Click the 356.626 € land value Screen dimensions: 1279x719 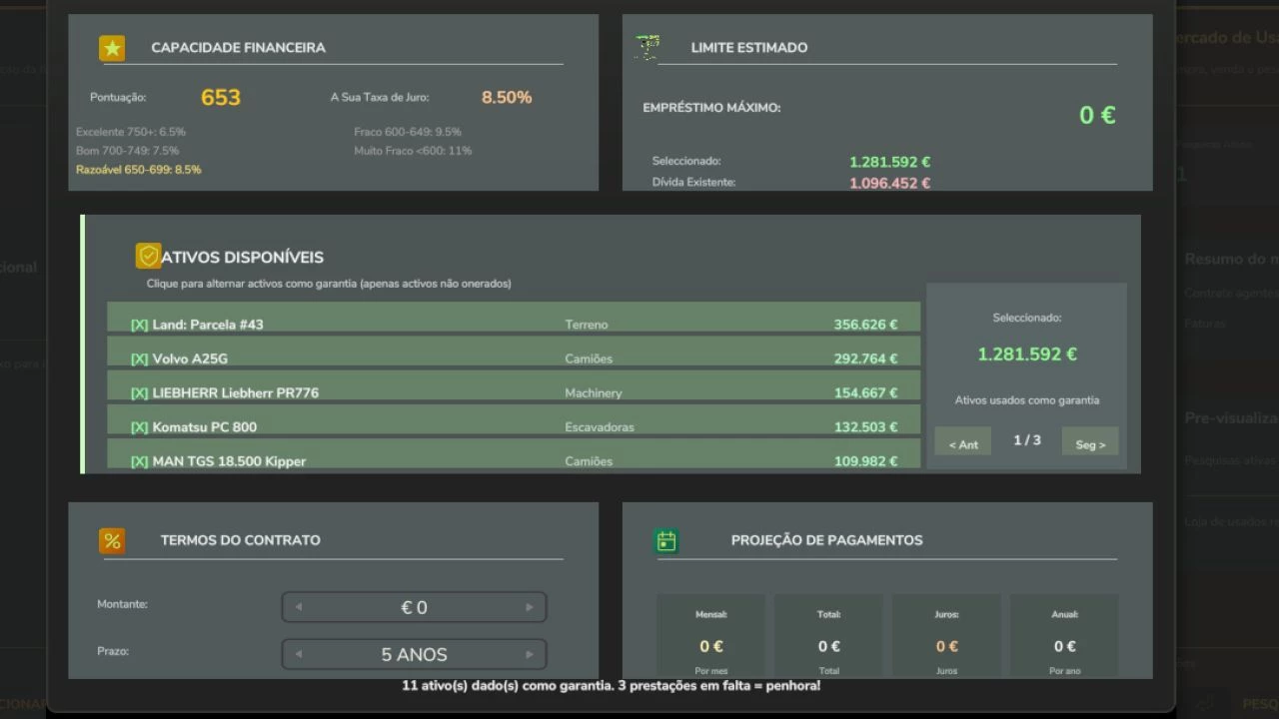[865, 325]
